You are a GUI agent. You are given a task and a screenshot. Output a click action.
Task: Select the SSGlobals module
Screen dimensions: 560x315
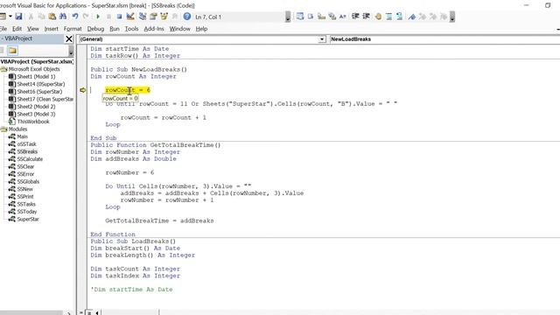(x=28, y=182)
